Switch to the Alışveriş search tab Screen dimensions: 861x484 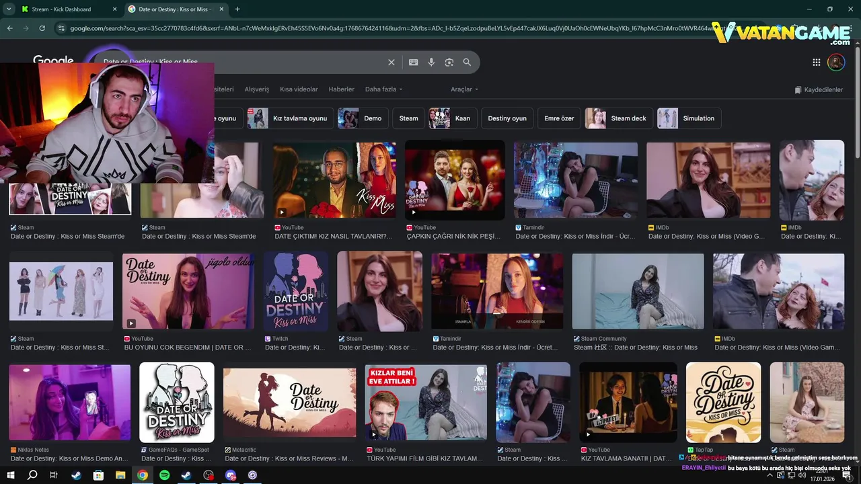[256, 89]
